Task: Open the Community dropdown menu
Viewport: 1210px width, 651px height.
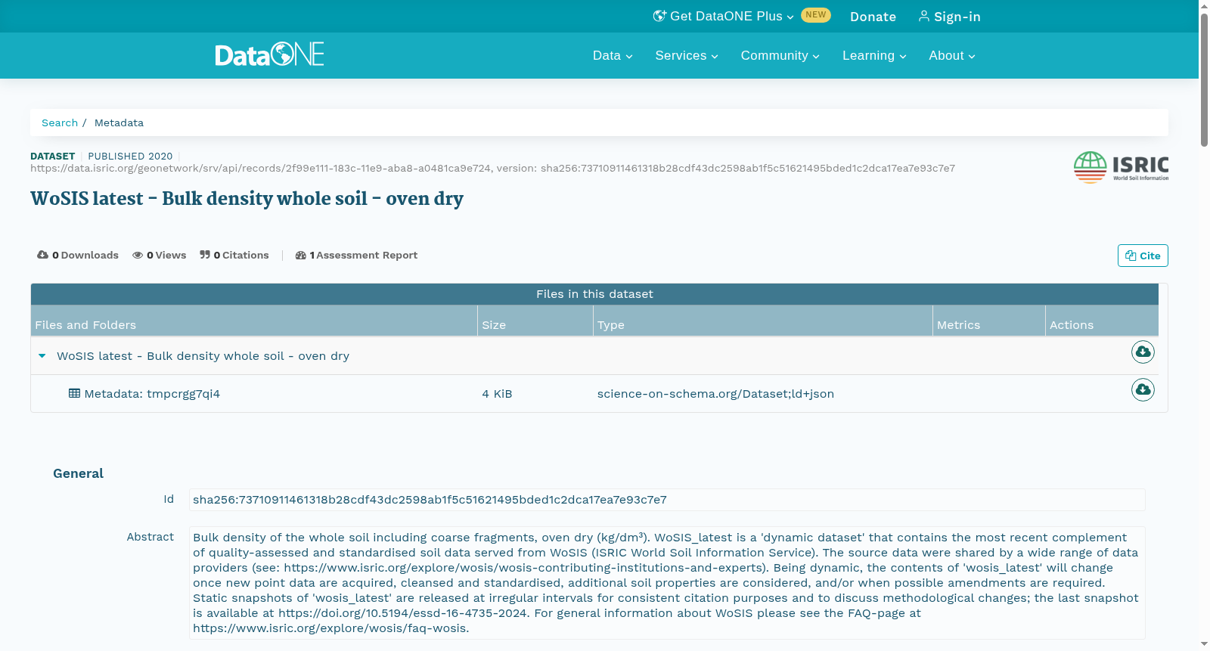Action: 780,55
